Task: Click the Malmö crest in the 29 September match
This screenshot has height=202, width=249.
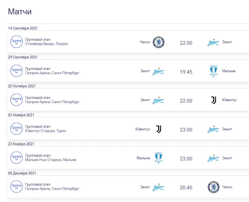Action: tap(213, 71)
